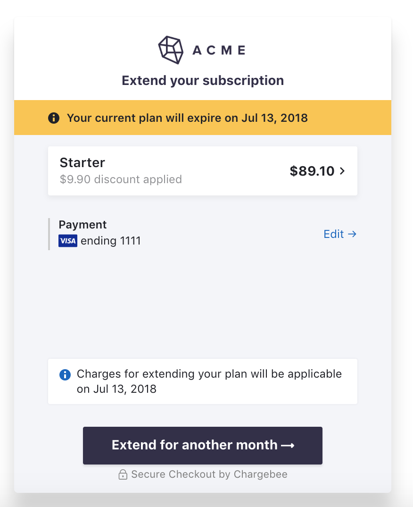Click the ACME cube logo icon
413x507 pixels.
point(171,50)
